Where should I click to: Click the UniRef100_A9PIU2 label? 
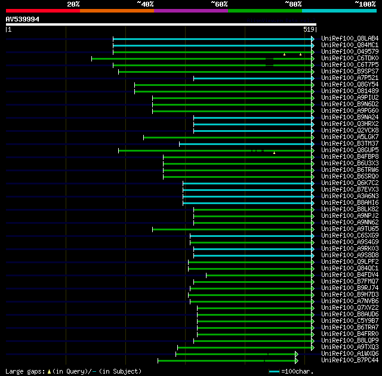(x=350, y=98)
